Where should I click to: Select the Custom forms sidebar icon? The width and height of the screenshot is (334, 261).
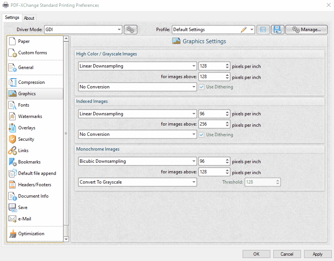pyautogui.click(x=12, y=52)
